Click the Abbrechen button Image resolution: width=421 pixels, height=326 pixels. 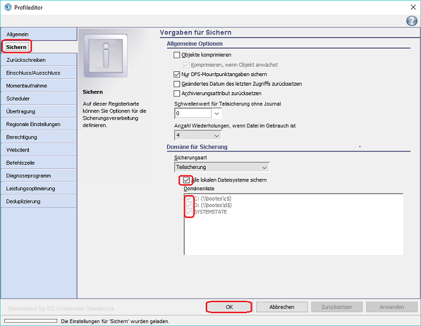[282, 307]
